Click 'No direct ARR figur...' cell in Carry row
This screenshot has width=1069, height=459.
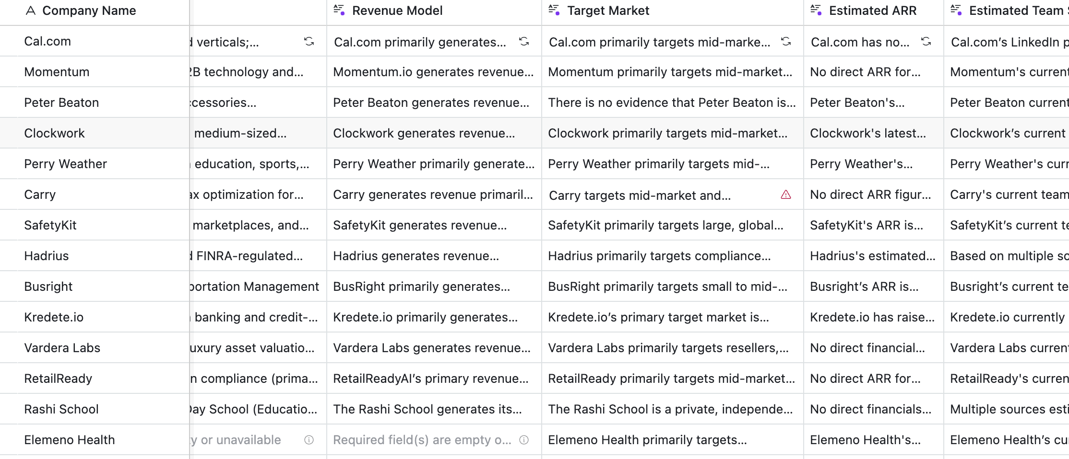pyautogui.click(x=874, y=195)
